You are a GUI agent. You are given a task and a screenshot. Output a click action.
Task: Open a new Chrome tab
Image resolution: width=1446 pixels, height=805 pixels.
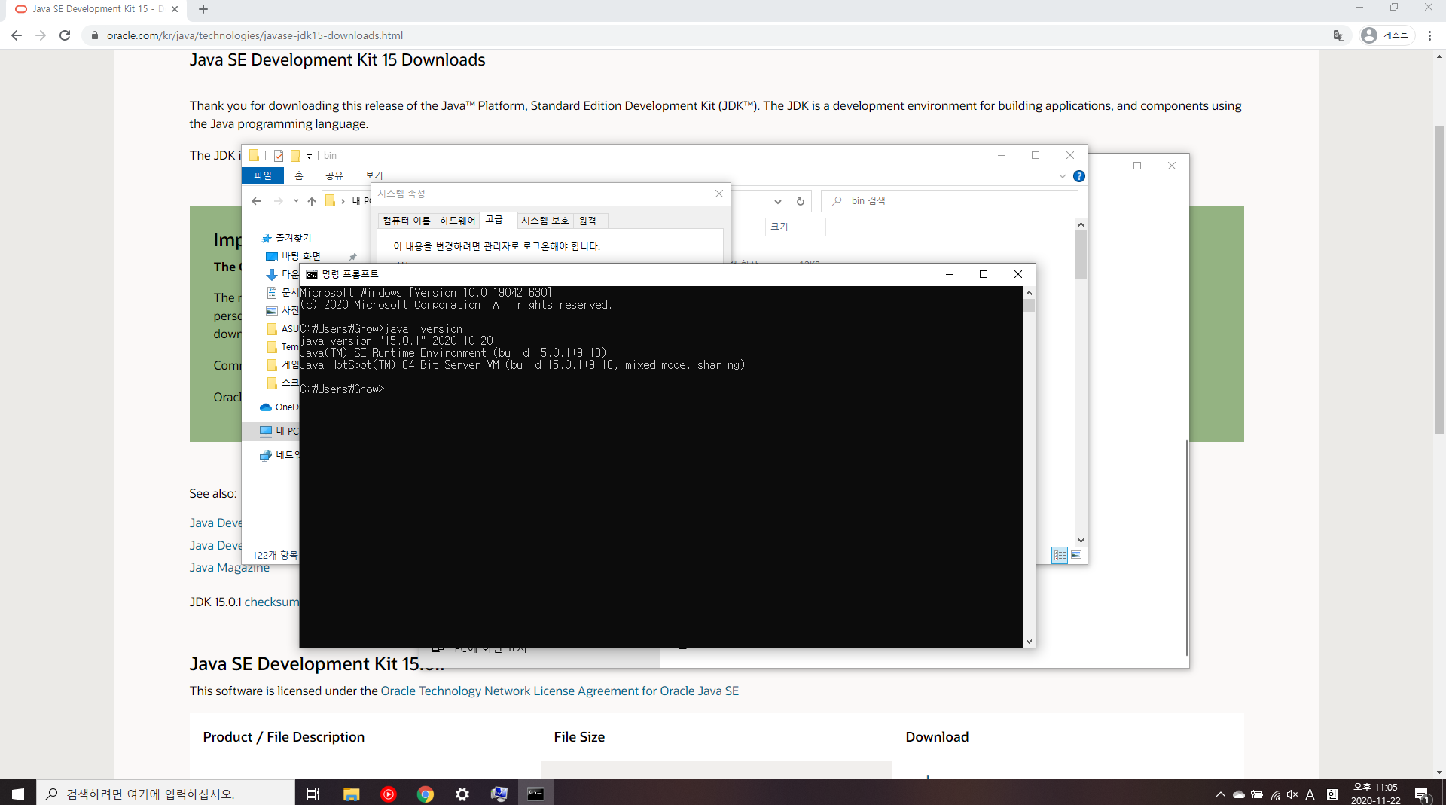tap(203, 9)
